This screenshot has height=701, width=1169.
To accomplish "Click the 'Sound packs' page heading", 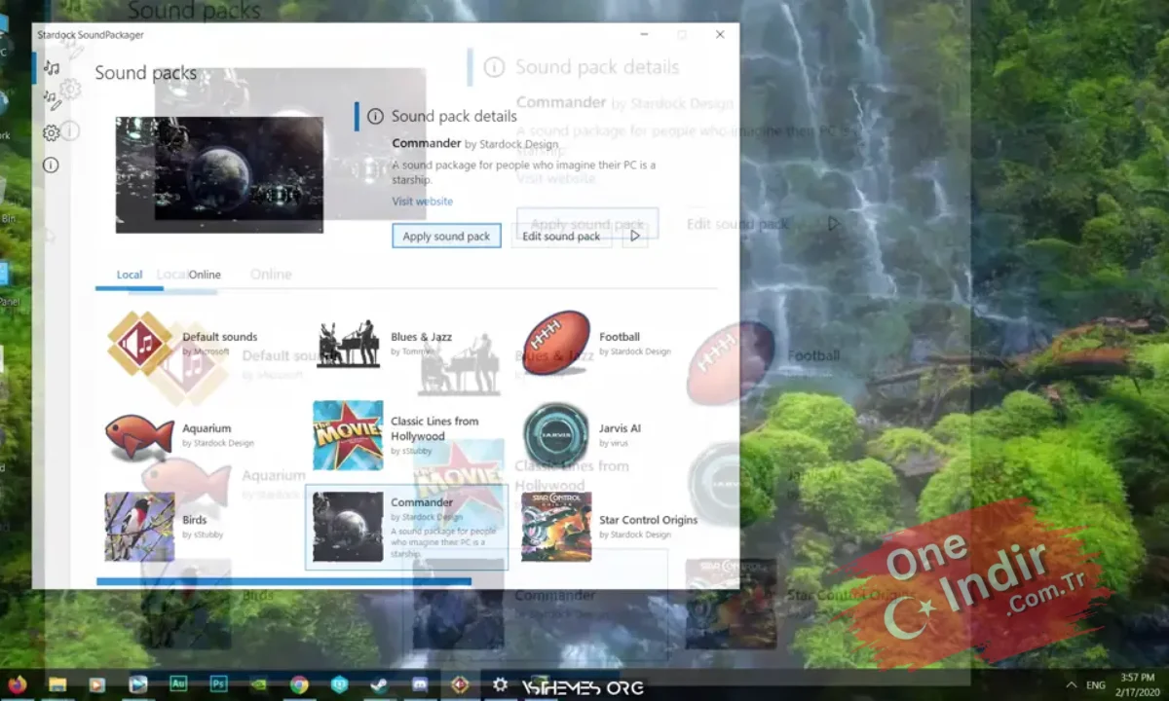I will pos(146,73).
